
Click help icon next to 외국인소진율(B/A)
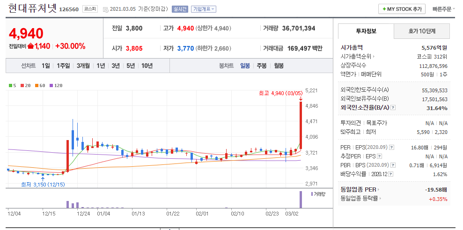[x=393, y=108]
